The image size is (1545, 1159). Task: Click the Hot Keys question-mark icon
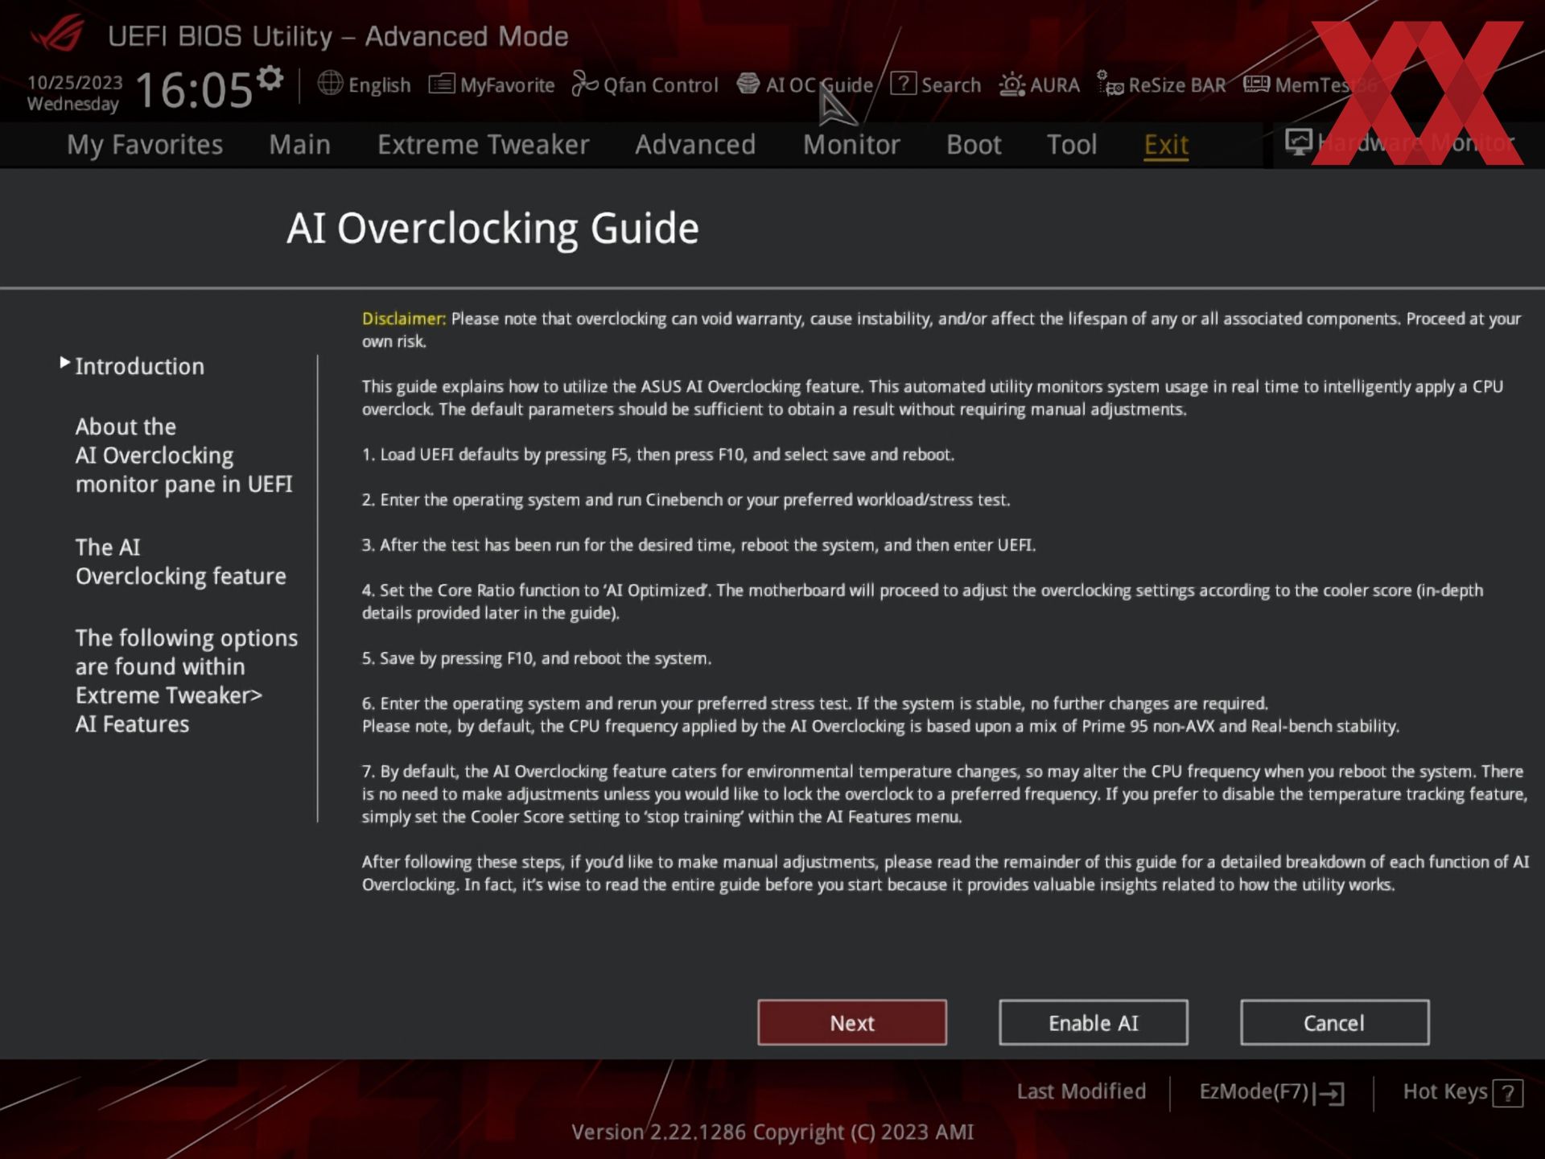click(x=1508, y=1094)
